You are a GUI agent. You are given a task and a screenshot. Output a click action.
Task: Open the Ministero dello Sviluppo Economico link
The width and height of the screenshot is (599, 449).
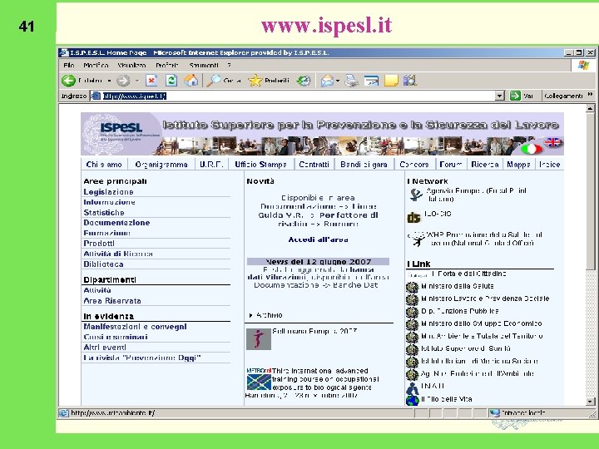[482, 323]
